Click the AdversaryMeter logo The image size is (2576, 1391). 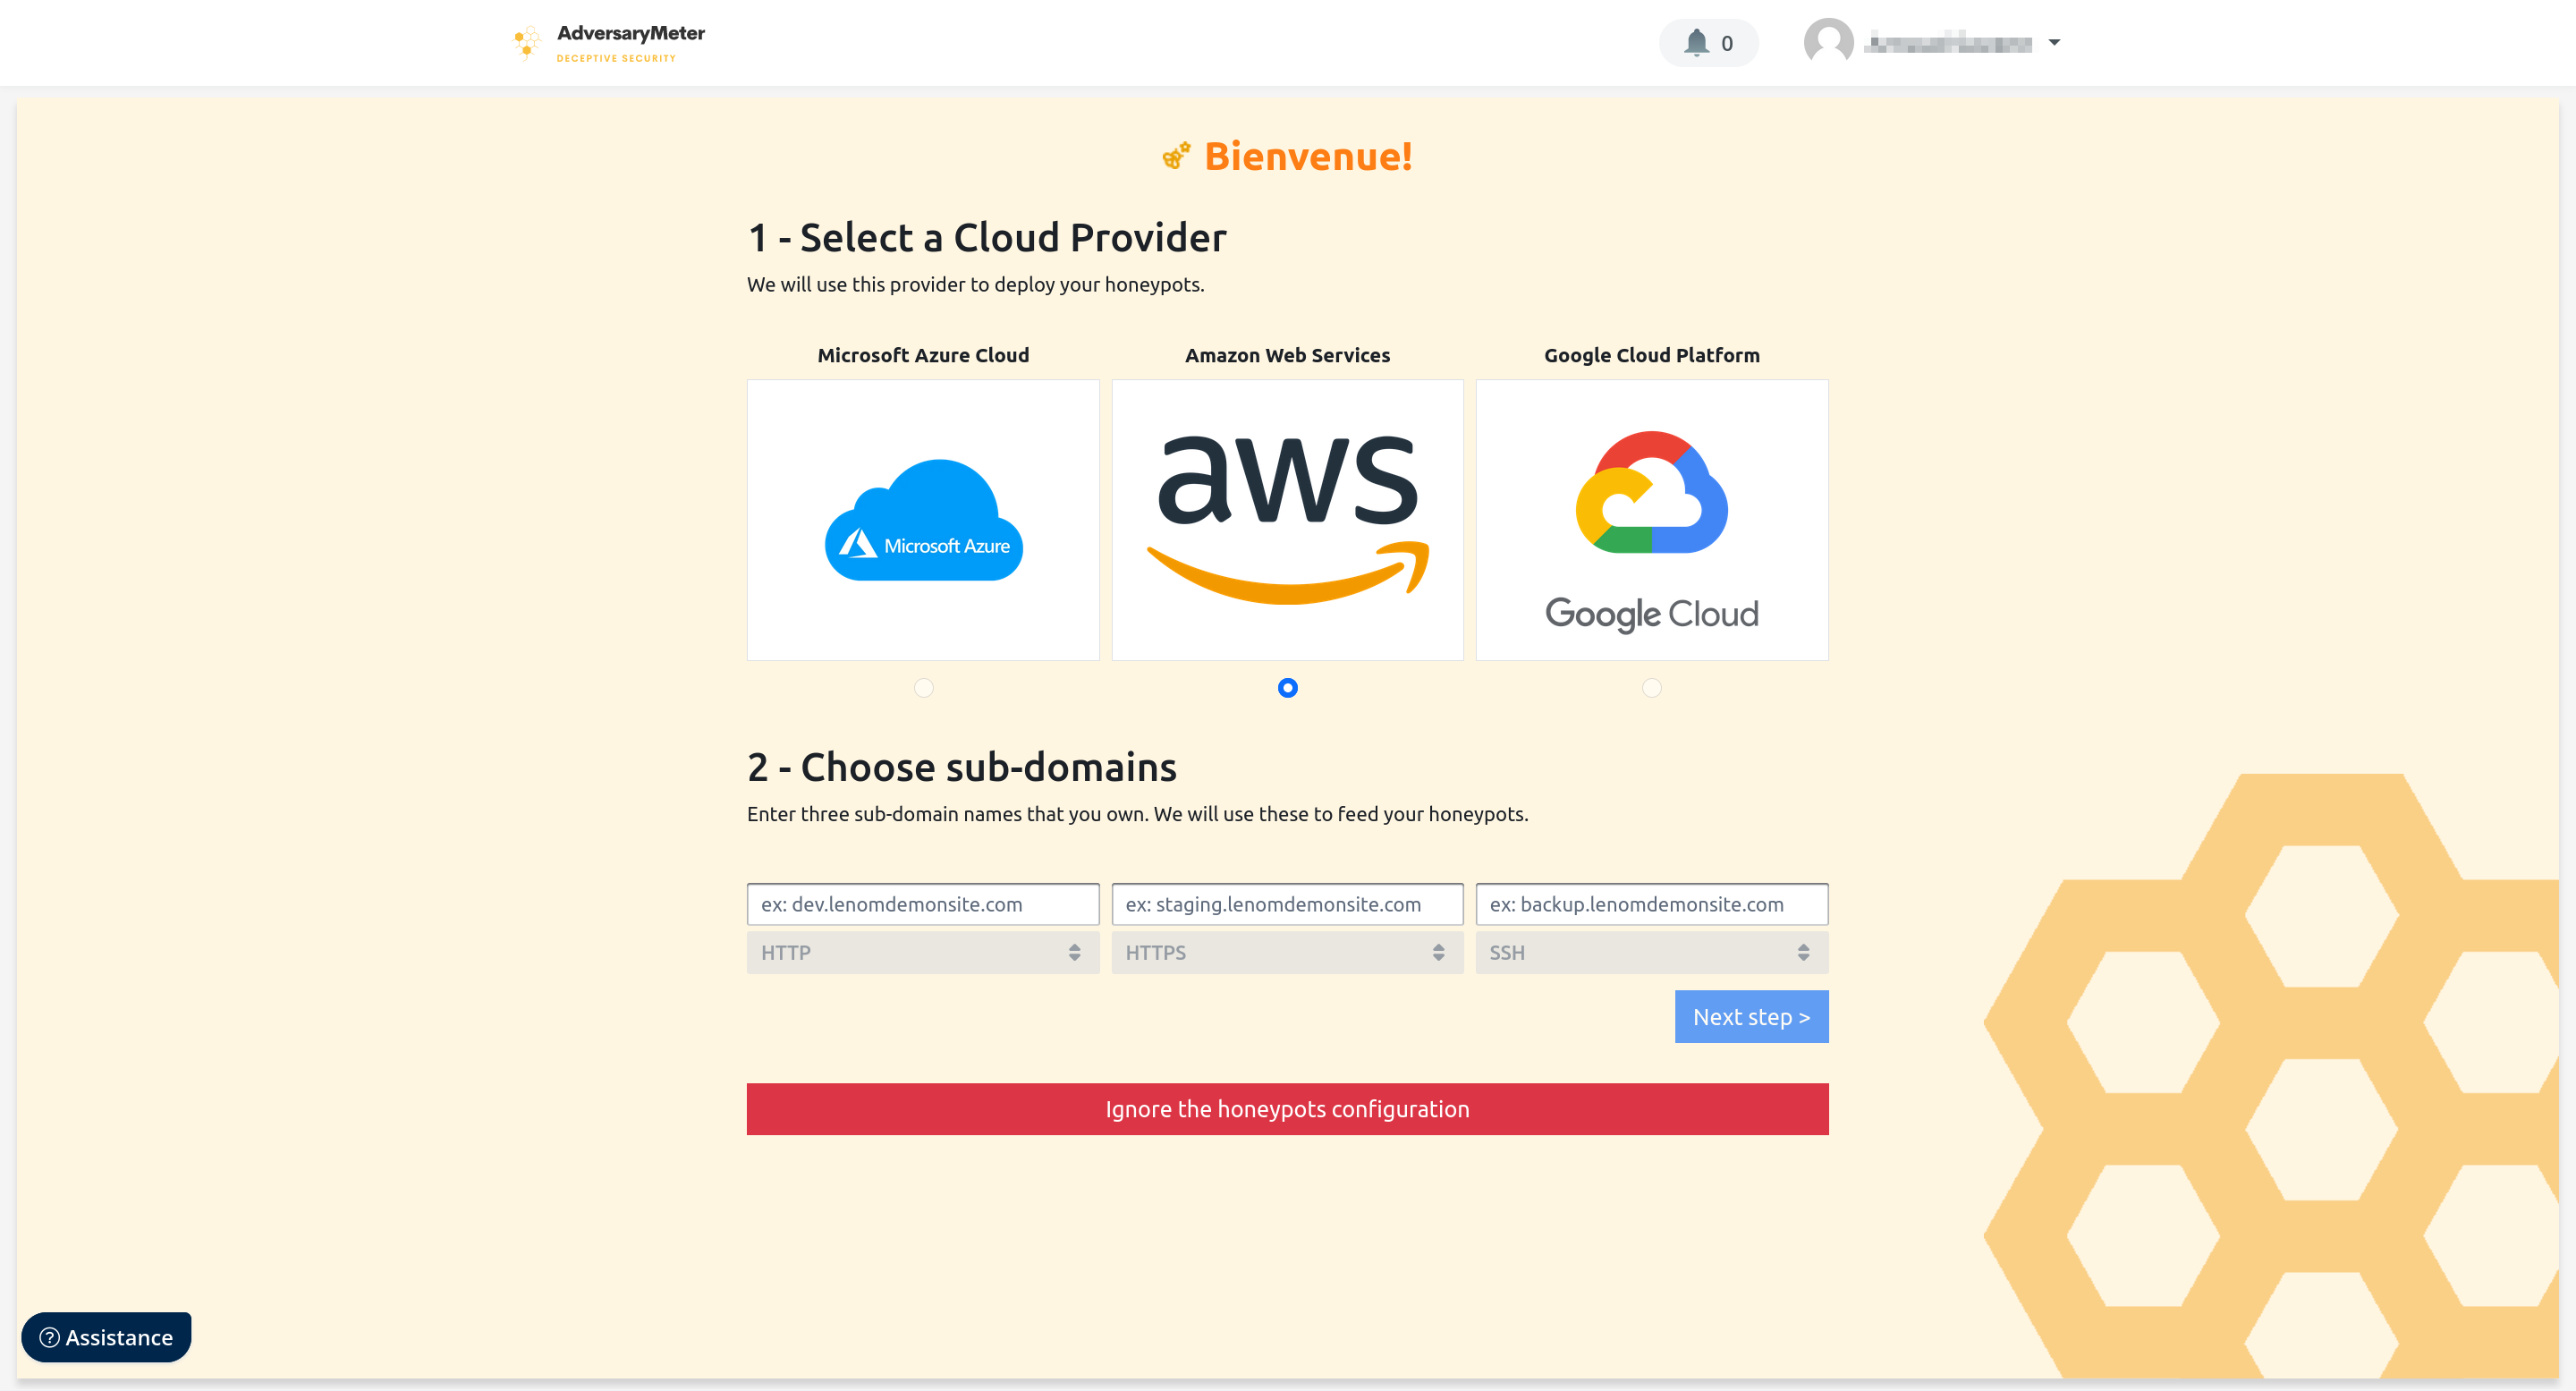coord(609,43)
